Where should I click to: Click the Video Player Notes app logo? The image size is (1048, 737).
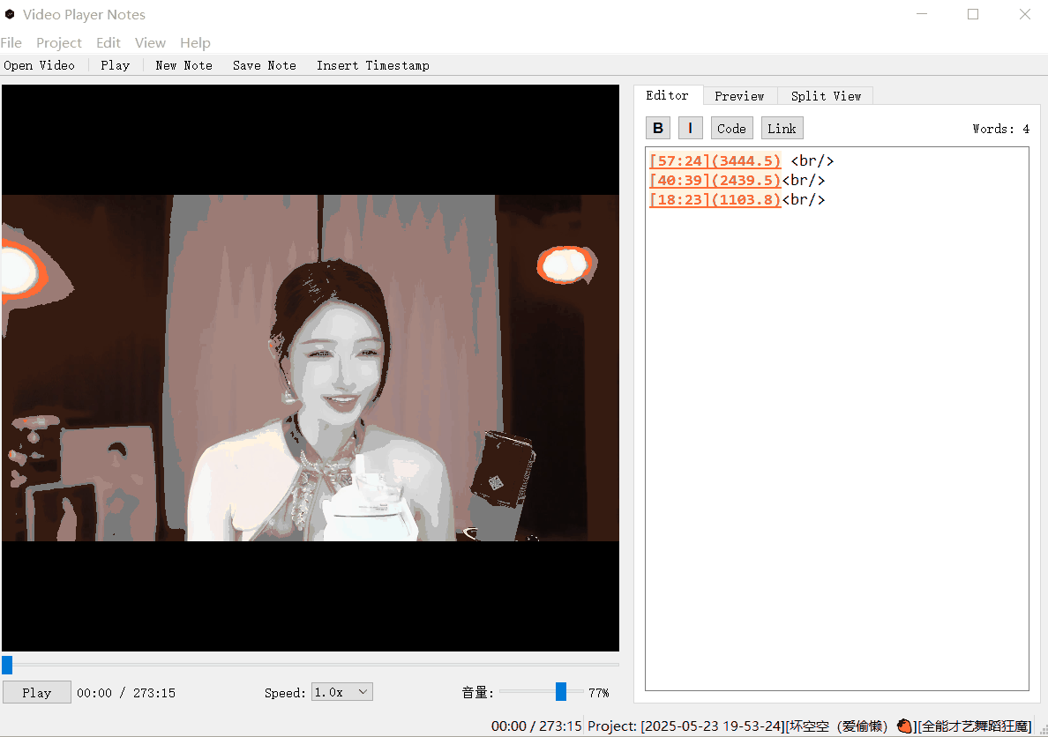point(10,14)
